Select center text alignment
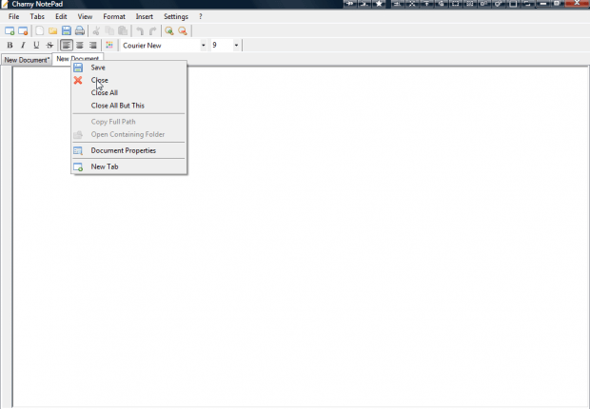The image size is (590, 409). (x=80, y=45)
